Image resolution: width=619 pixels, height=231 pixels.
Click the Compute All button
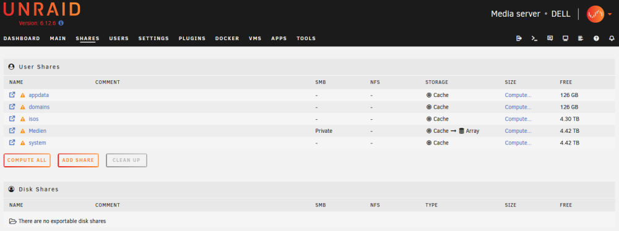click(x=27, y=161)
